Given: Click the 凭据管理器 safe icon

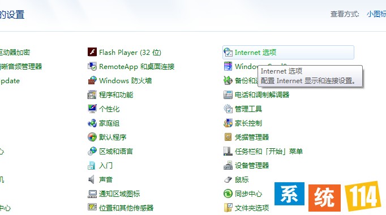Looking at the screenshot, I should (x=228, y=137).
